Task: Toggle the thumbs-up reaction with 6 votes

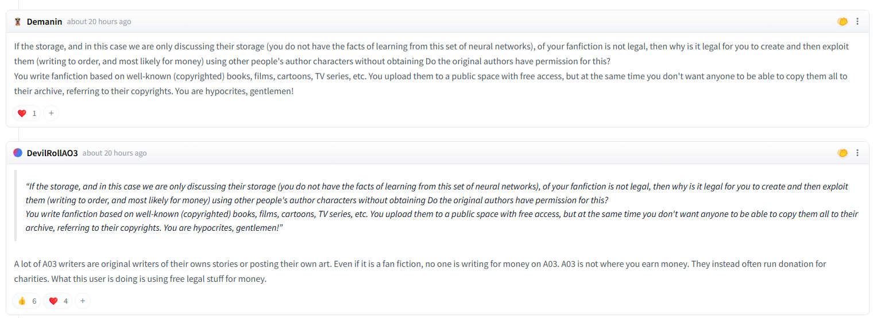Action: [x=27, y=301]
